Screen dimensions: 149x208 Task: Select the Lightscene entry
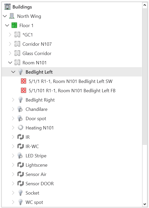tap(37, 165)
